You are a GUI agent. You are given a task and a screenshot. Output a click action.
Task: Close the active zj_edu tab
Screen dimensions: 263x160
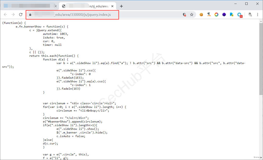[x=113, y=6]
